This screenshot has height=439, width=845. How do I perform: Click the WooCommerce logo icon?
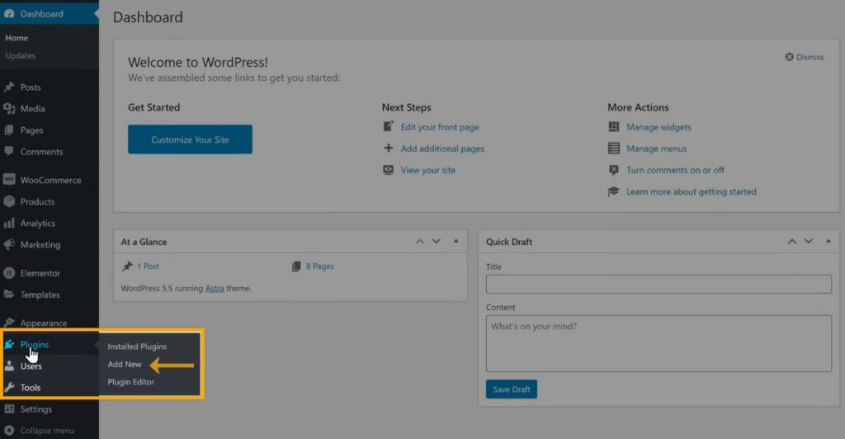coord(9,180)
